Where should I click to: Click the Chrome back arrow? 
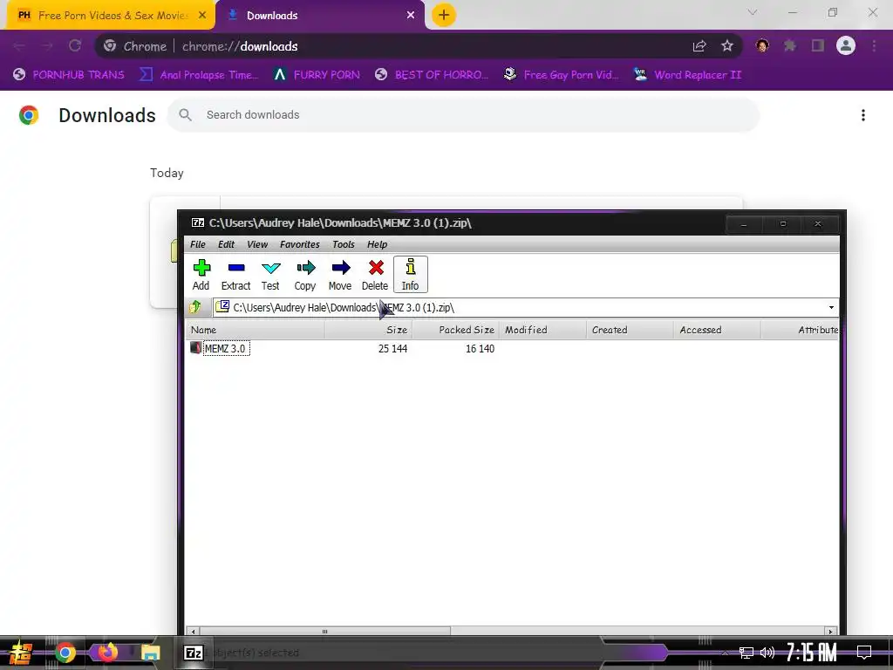point(19,46)
